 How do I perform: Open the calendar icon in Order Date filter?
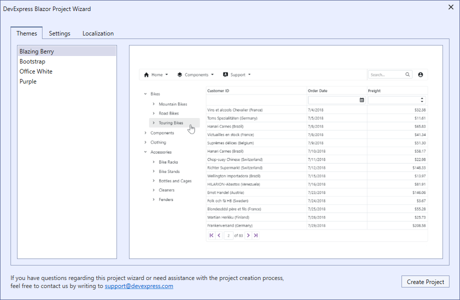click(x=361, y=99)
